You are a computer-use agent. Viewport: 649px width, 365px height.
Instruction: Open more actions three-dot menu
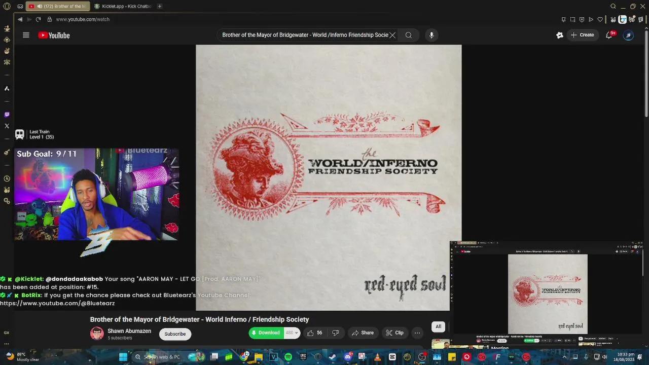tap(417, 333)
